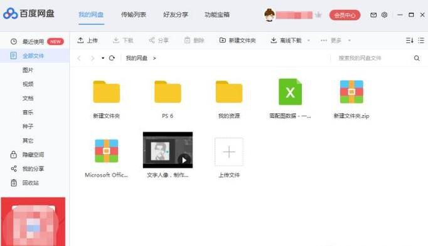Click the 离线下载 button

286,41
